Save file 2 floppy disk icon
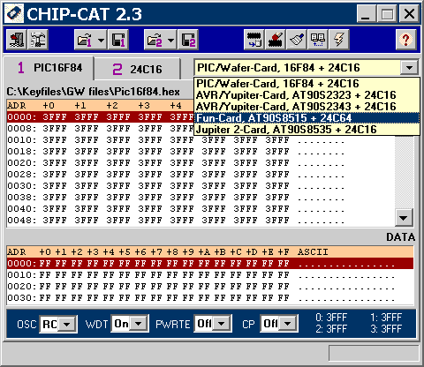 coord(188,40)
